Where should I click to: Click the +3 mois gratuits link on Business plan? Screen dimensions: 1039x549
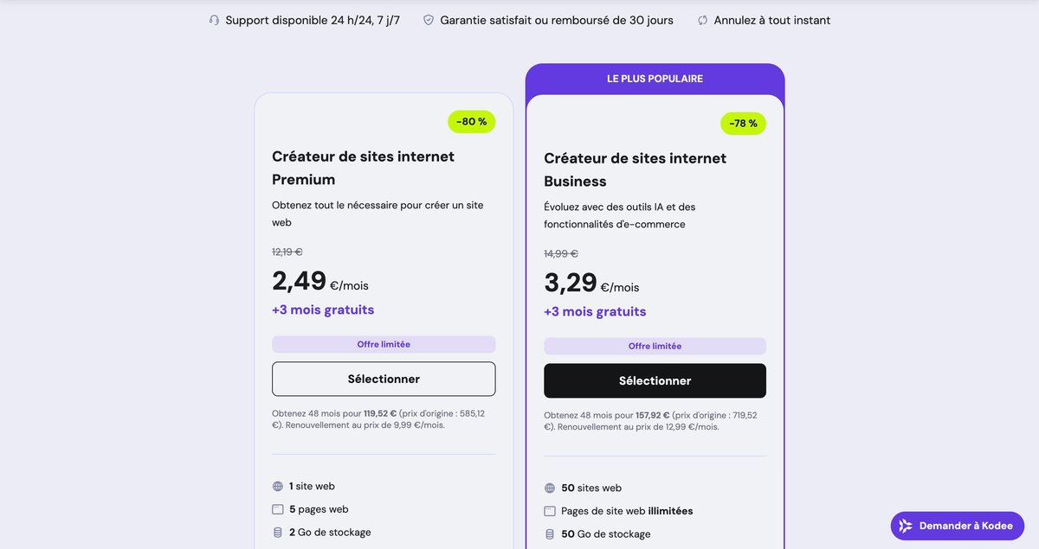[x=595, y=311]
